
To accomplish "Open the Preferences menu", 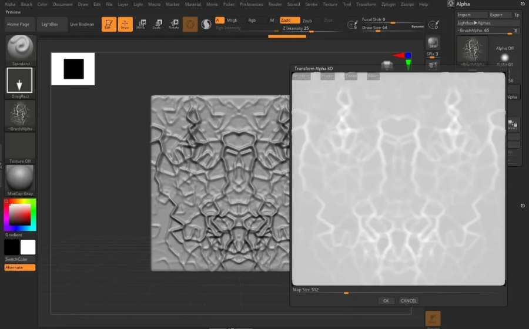I will [x=252, y=4].
